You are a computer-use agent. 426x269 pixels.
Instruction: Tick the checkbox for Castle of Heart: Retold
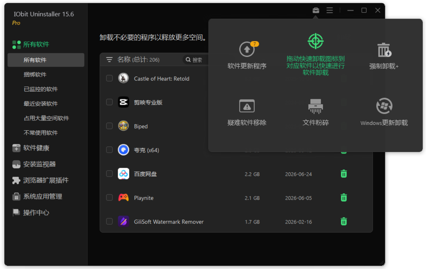109,78
